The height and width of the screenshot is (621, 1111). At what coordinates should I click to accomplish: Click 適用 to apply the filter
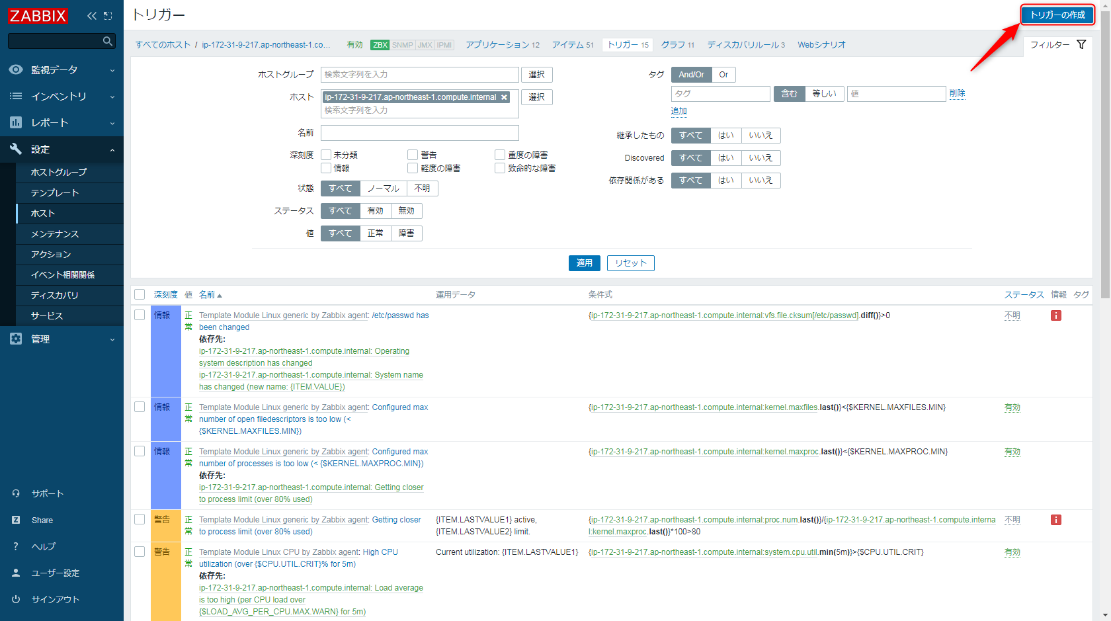pyautogui.click(x=585, y=263)
